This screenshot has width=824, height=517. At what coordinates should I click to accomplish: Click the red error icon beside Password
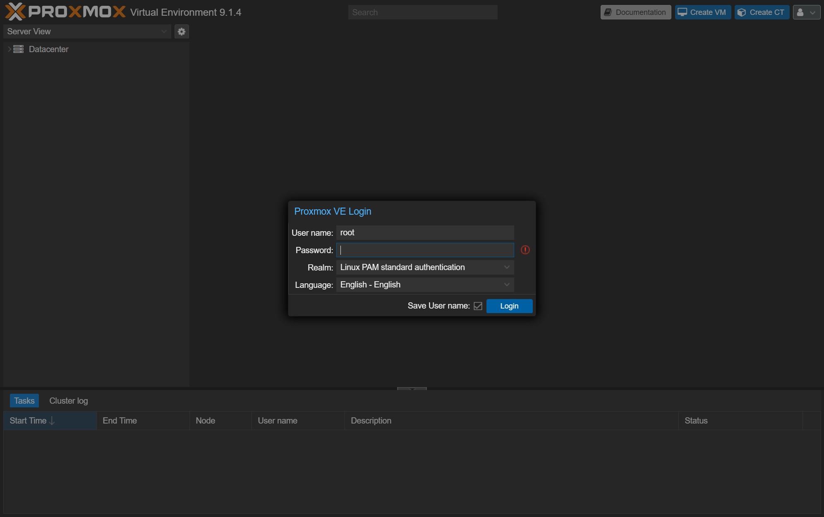point(525,250)
